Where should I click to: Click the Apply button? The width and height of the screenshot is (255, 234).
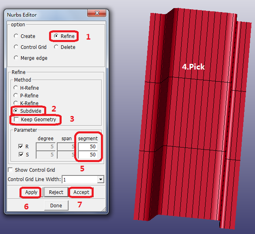pyautogui.click(x=31, y=192)
